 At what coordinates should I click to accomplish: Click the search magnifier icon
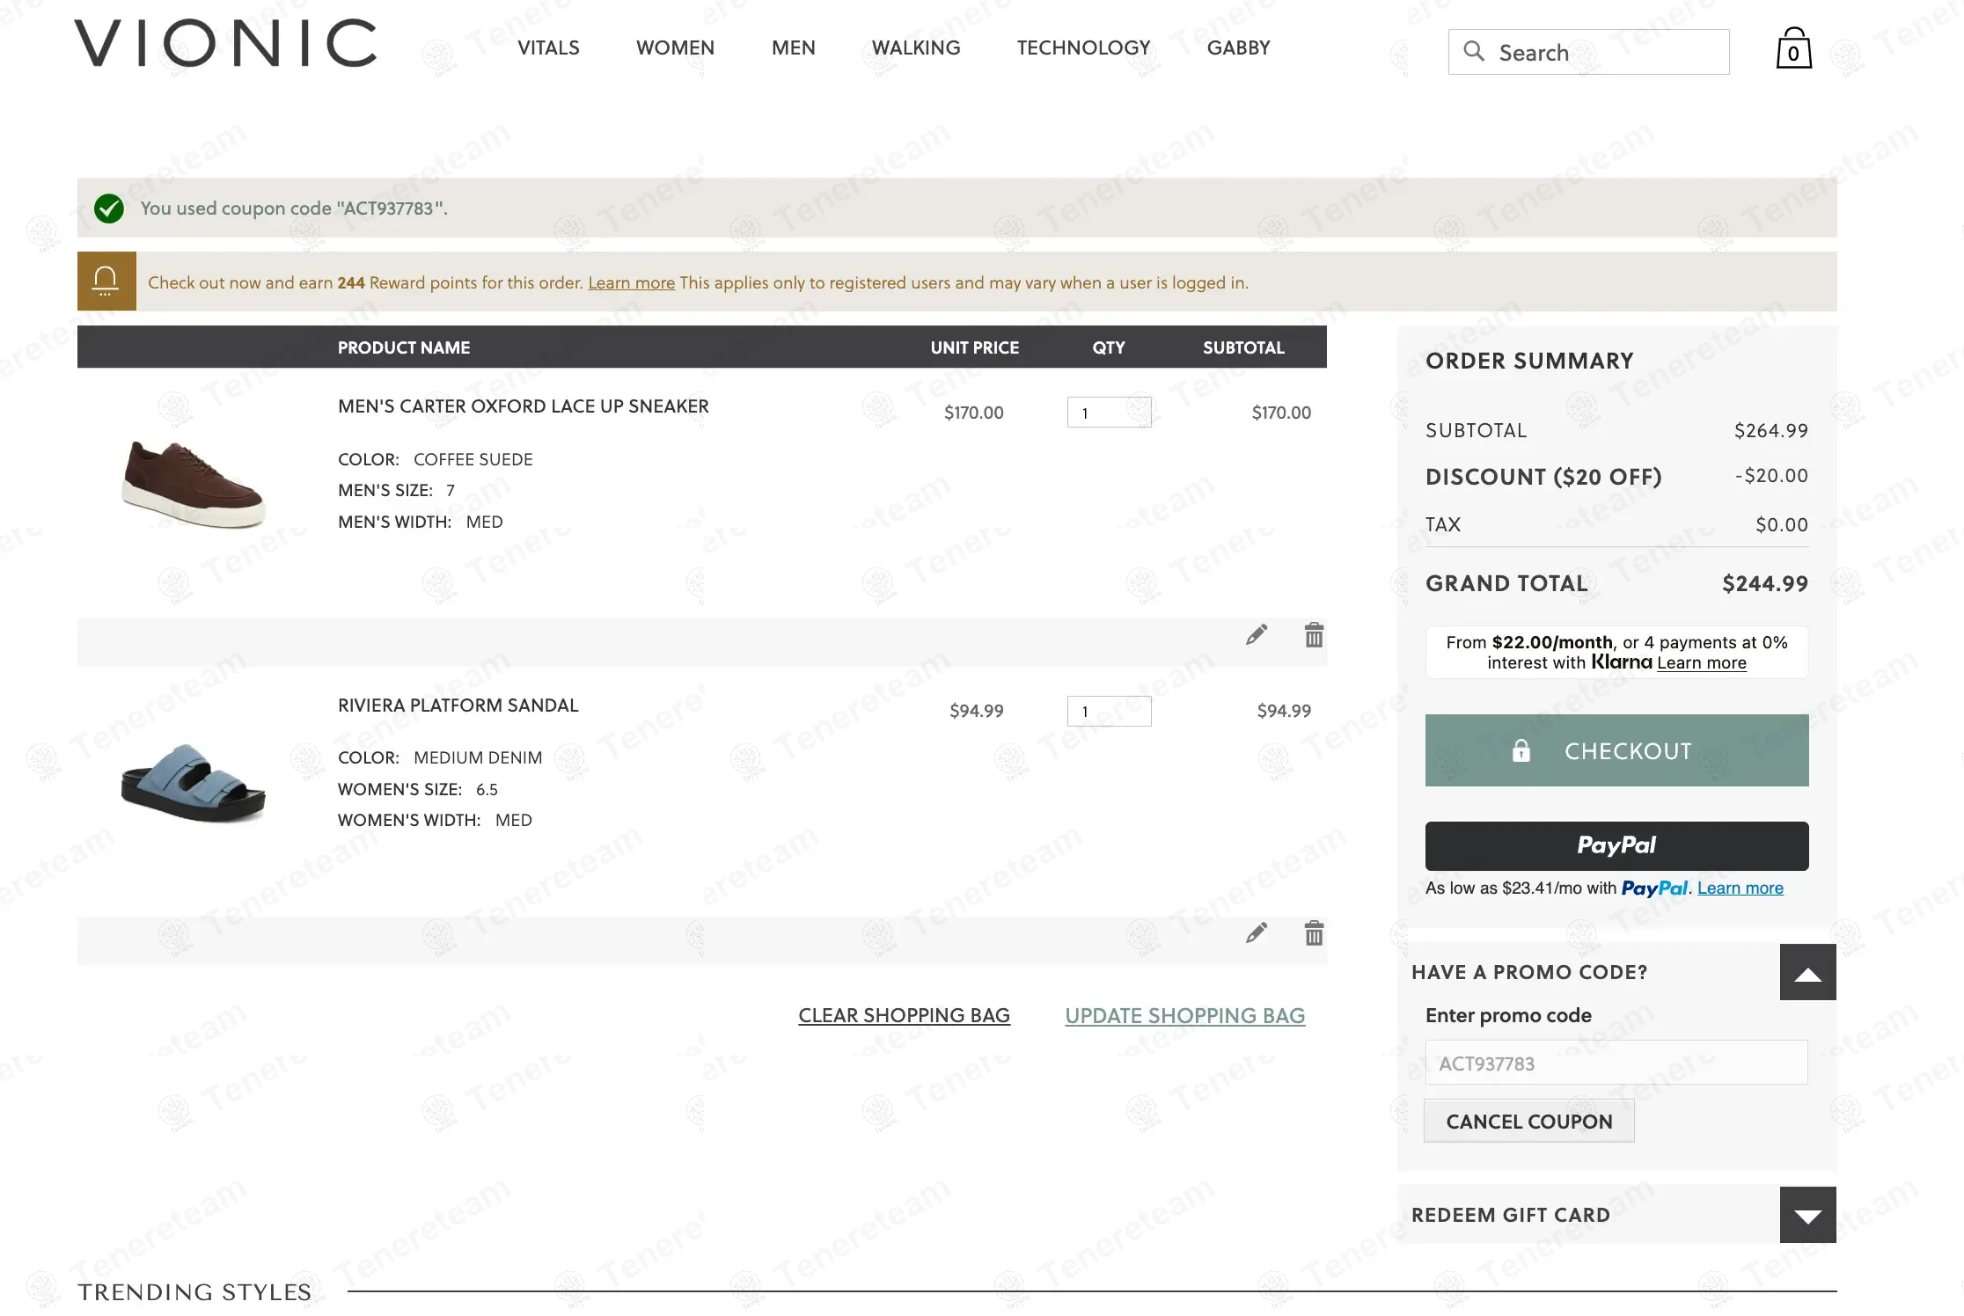[x=1473, y=52]
